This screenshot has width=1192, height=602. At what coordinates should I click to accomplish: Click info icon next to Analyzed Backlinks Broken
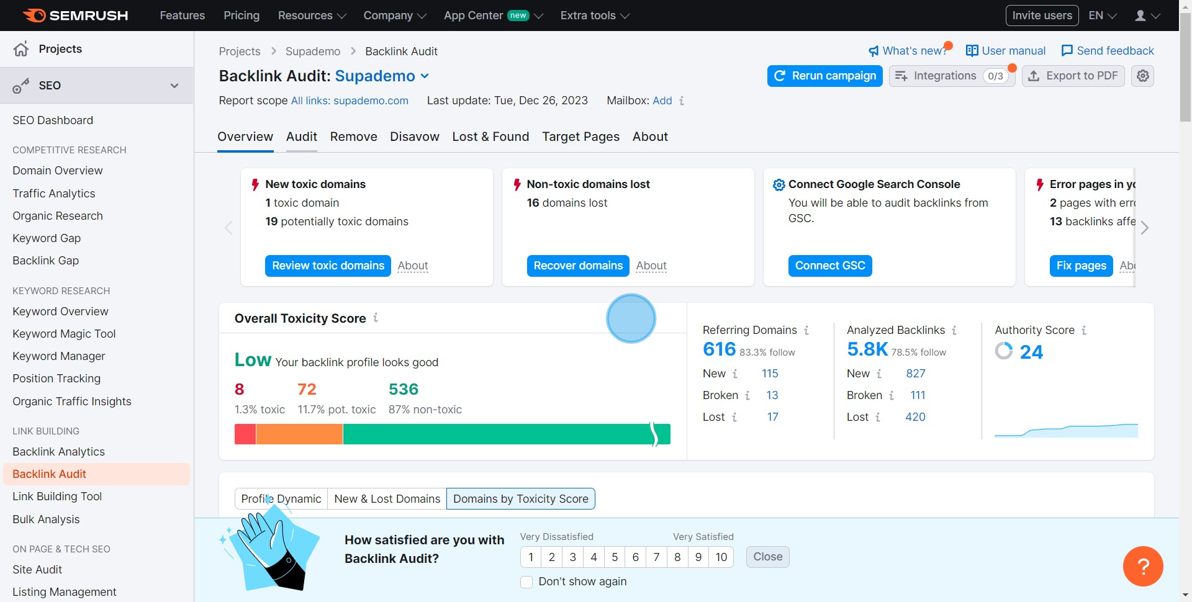(892, 395)
